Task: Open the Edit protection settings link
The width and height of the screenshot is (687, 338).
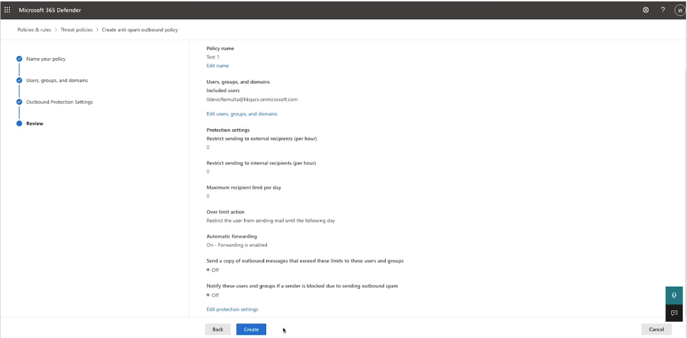Action: (x=232, y=310)
